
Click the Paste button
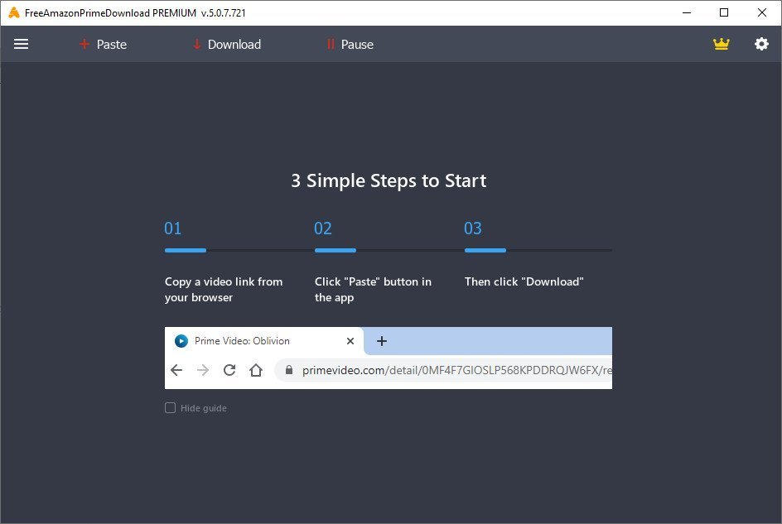click(x=104, y=45)
